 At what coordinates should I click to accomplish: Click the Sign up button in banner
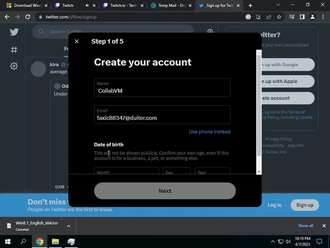[305, 205]
